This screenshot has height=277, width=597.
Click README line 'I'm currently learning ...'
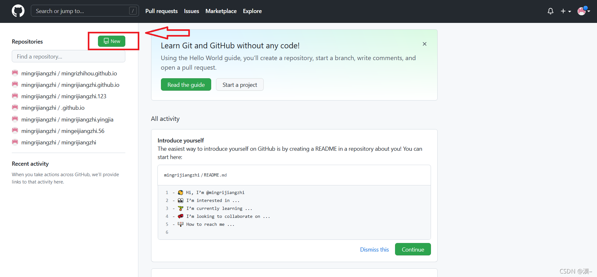pyautogui.click(x=219, y=208)
